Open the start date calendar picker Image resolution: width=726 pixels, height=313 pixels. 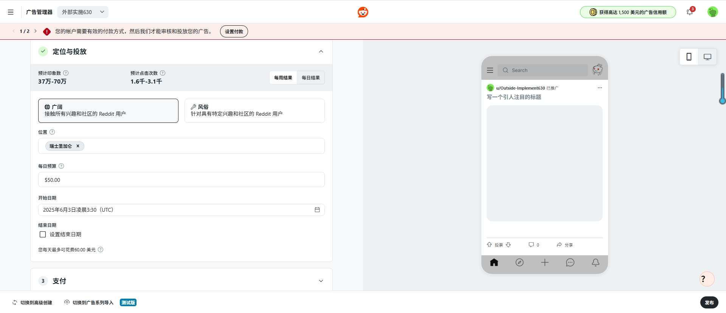pyautogui.click(x=317, y=210)
